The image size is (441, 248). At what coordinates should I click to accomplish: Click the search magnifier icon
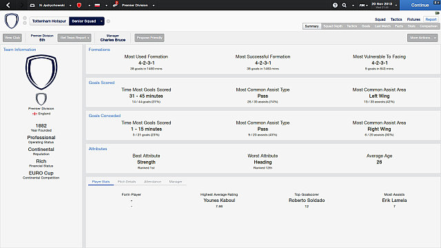tap(344, 5)
